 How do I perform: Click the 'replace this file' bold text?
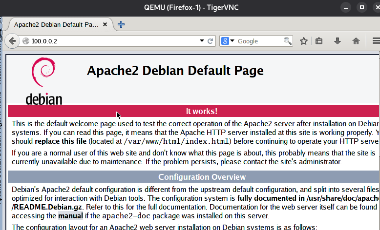(x=61, y=141)
